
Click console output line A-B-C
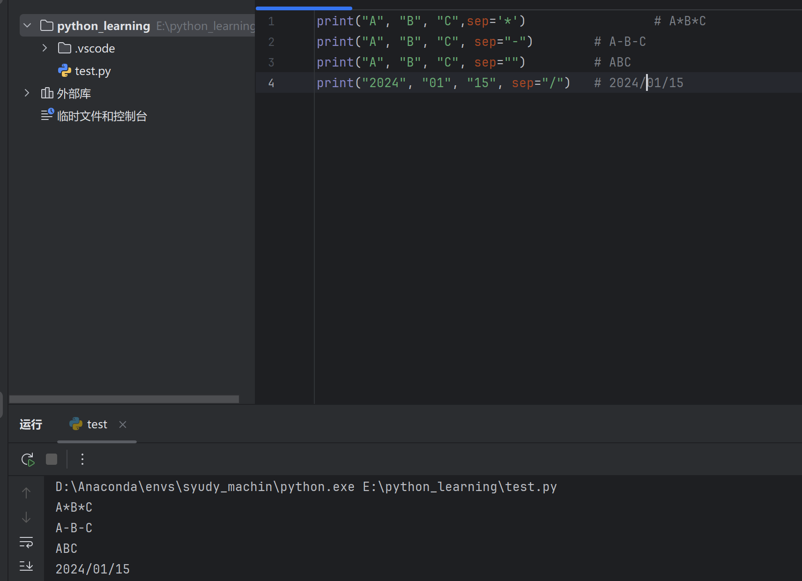pos(74,528)
